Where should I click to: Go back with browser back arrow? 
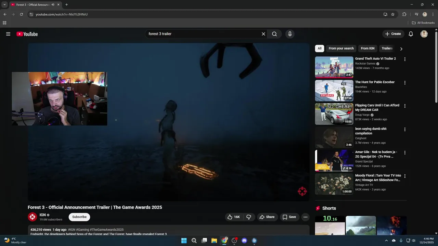click(x=5, y=14)
